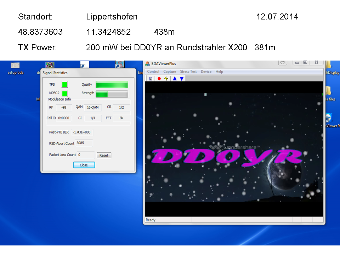Click the yellow lightning bolt icon

pyautogui.click(x=166, y=79)
